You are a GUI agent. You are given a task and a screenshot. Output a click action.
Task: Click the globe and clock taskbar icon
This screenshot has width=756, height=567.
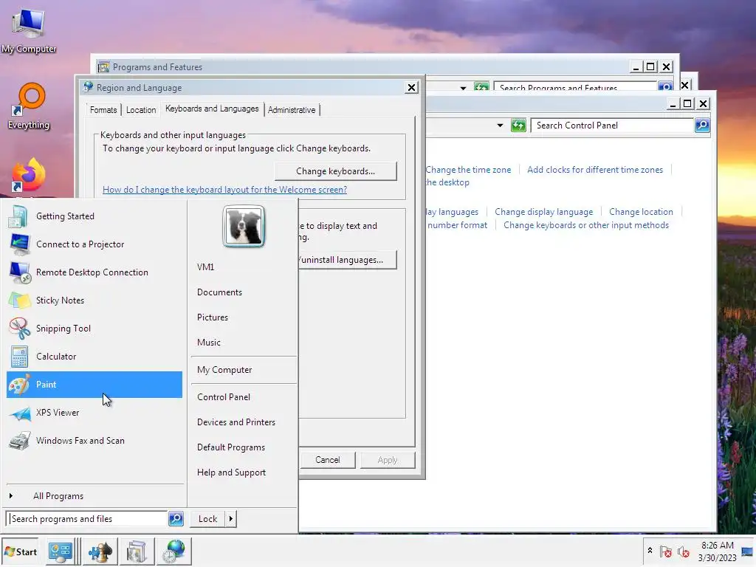pos(174,551)
